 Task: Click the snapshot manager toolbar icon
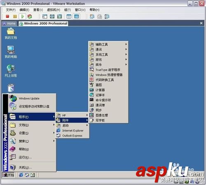107,16
